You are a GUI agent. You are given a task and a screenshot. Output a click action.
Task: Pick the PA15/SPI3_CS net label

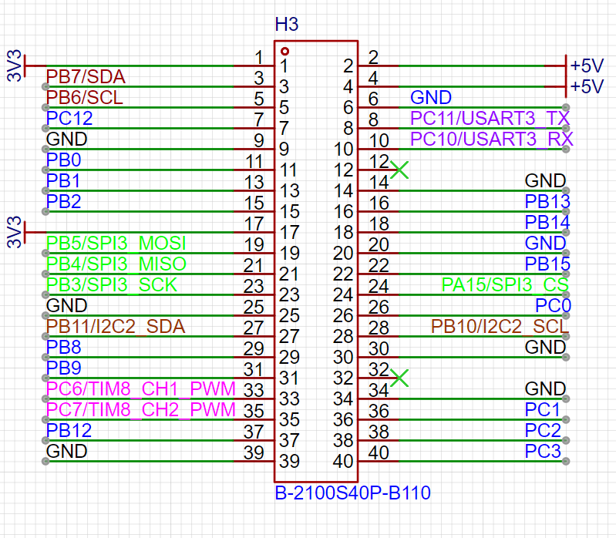[505, 284]
